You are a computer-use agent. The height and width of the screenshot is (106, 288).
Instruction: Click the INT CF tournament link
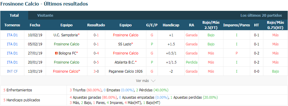(12, 71)
